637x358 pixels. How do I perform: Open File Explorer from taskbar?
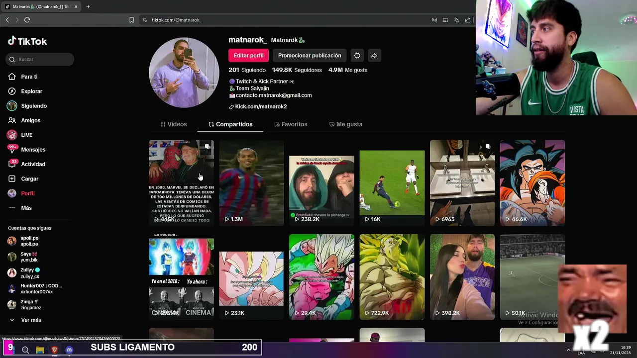(x=40, y=350)
